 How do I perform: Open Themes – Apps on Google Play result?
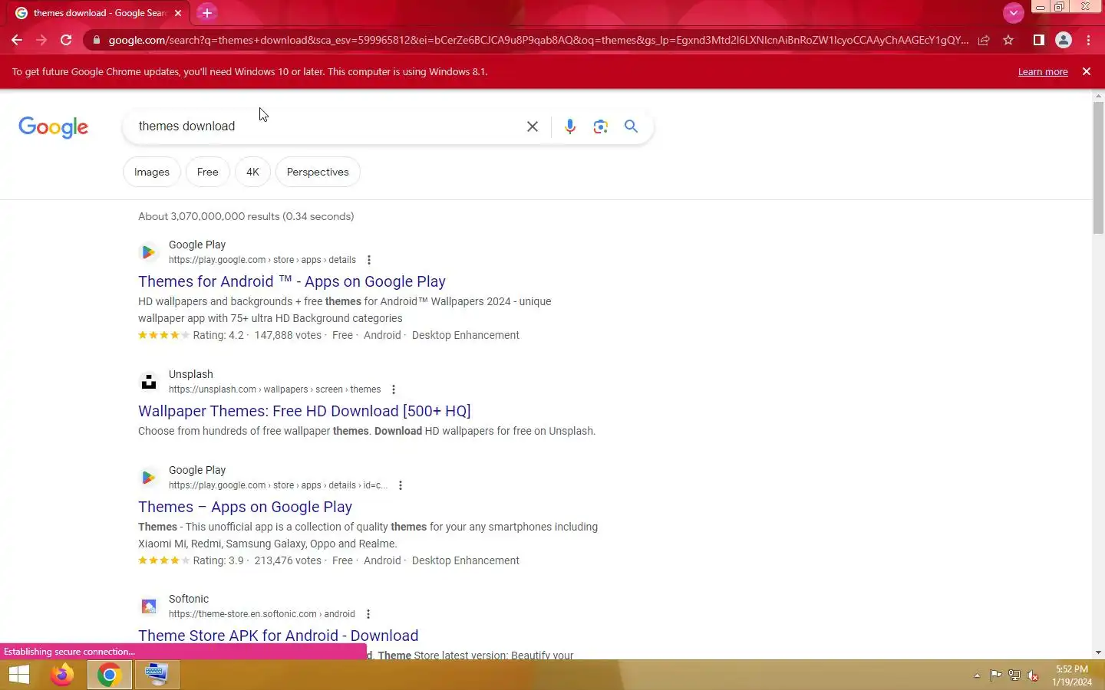(x=245, y=507)
